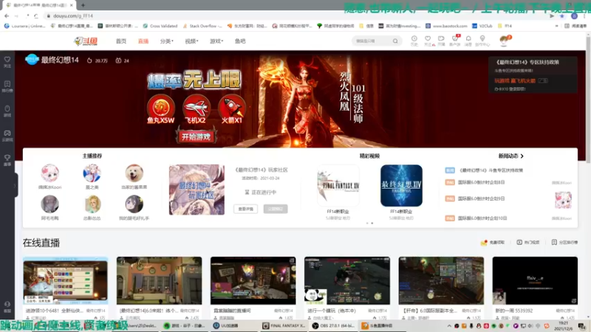This screenshot has width=591, height=332.
Task: Bookmark this page with star icon
Action: [561, 15]
